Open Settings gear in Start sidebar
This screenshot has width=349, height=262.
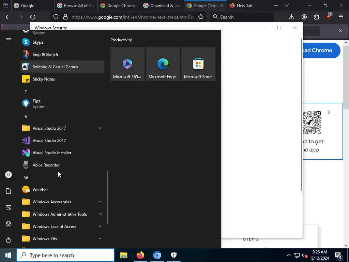[9, 224]
